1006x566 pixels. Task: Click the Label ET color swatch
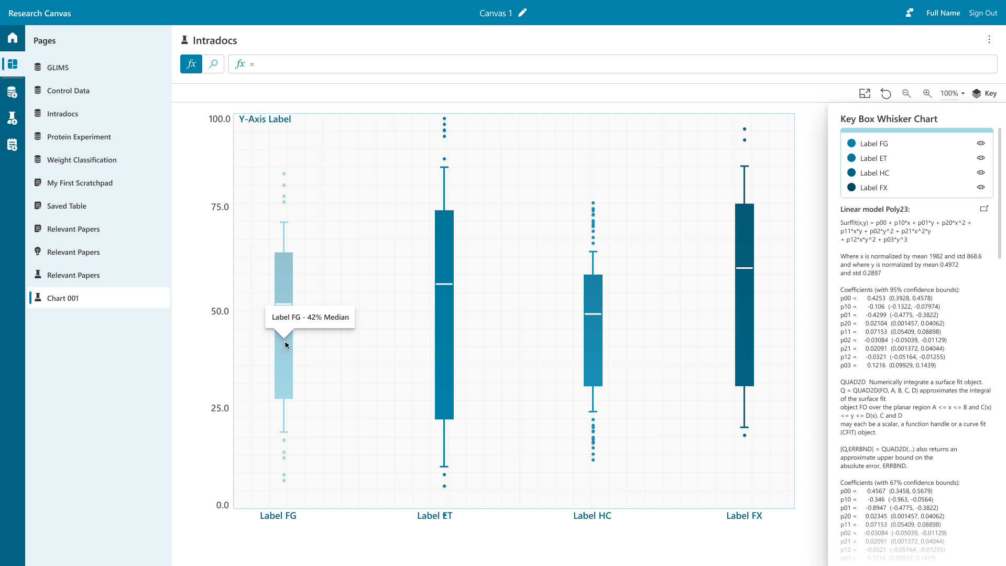[x=851, y=158]
